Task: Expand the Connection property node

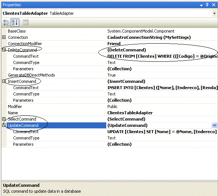Action: coord(4,37)
